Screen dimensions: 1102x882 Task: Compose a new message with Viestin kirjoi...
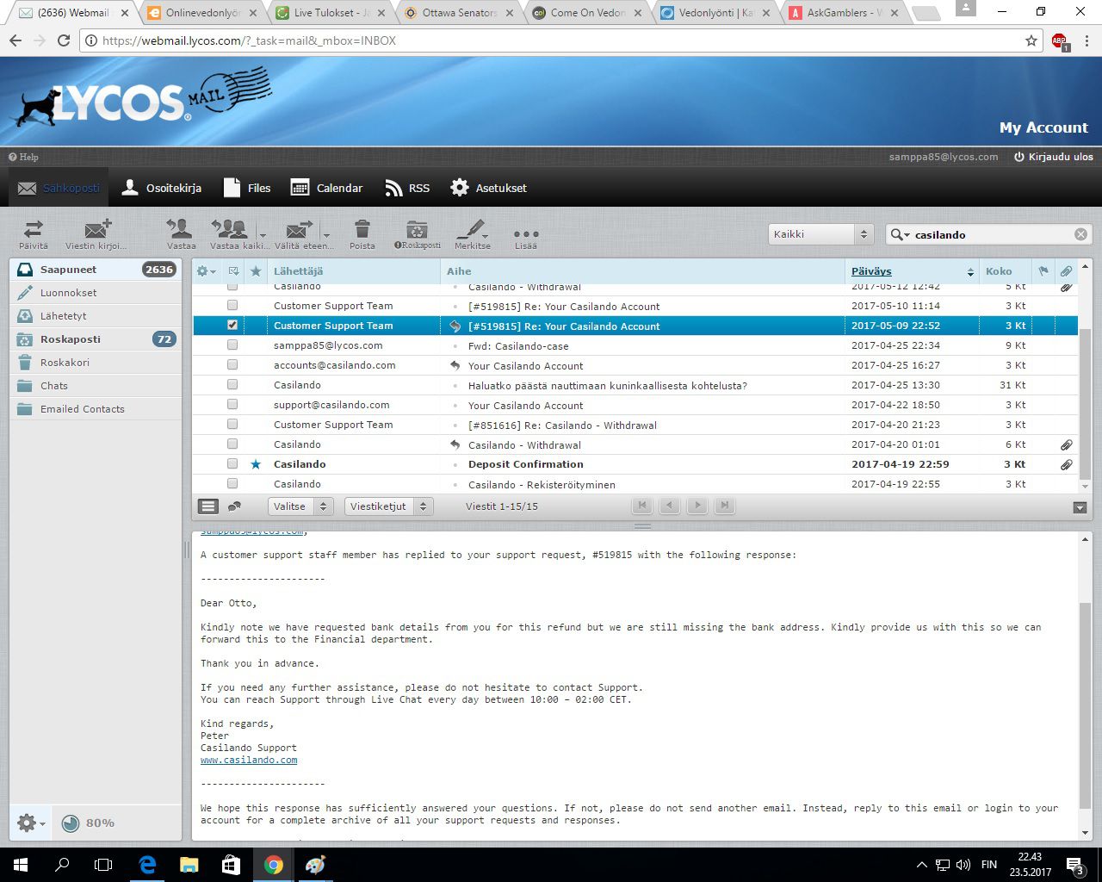pos(96,234)
